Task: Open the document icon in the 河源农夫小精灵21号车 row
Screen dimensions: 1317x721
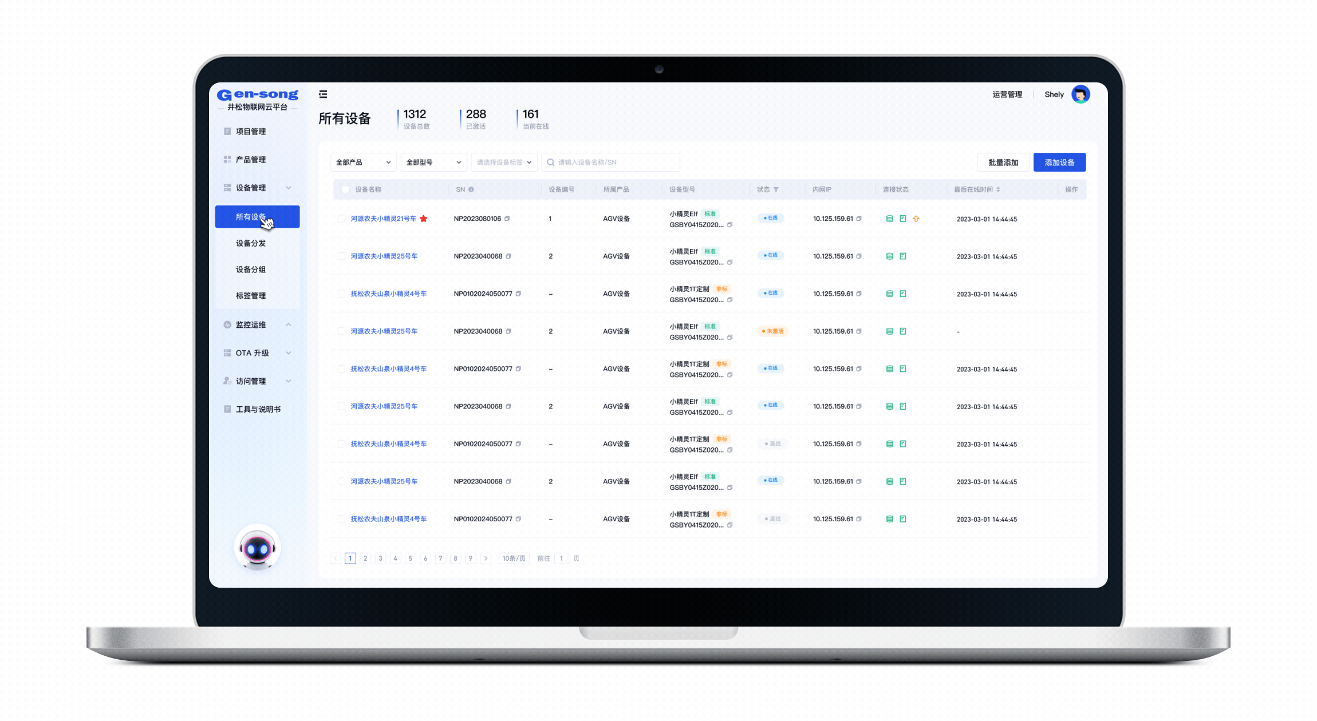Action: (x=903, y=219)
